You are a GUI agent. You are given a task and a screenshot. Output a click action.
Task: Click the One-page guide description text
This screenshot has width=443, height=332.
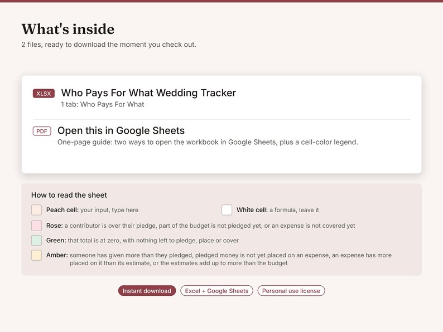(x=208, y=142)
